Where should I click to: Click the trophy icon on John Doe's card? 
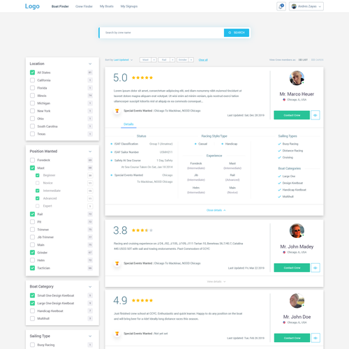117,334
